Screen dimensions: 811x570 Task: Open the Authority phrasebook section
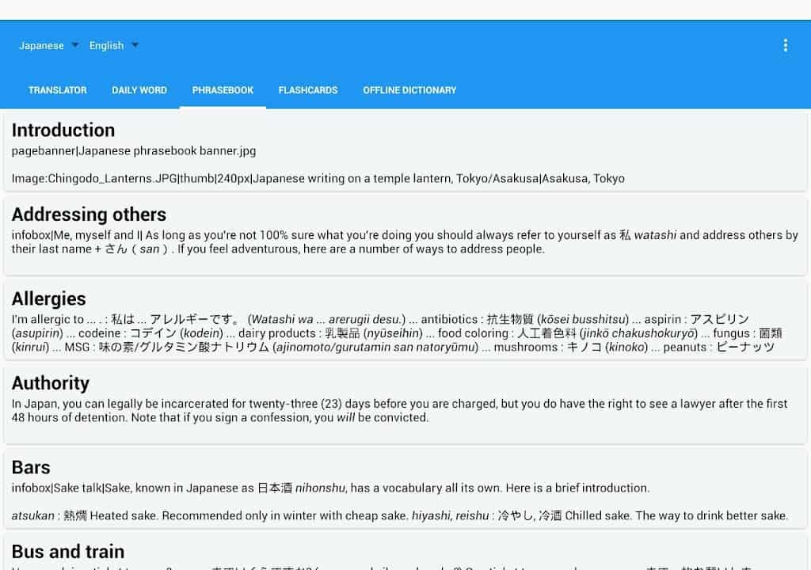click(x=405, y=405)
